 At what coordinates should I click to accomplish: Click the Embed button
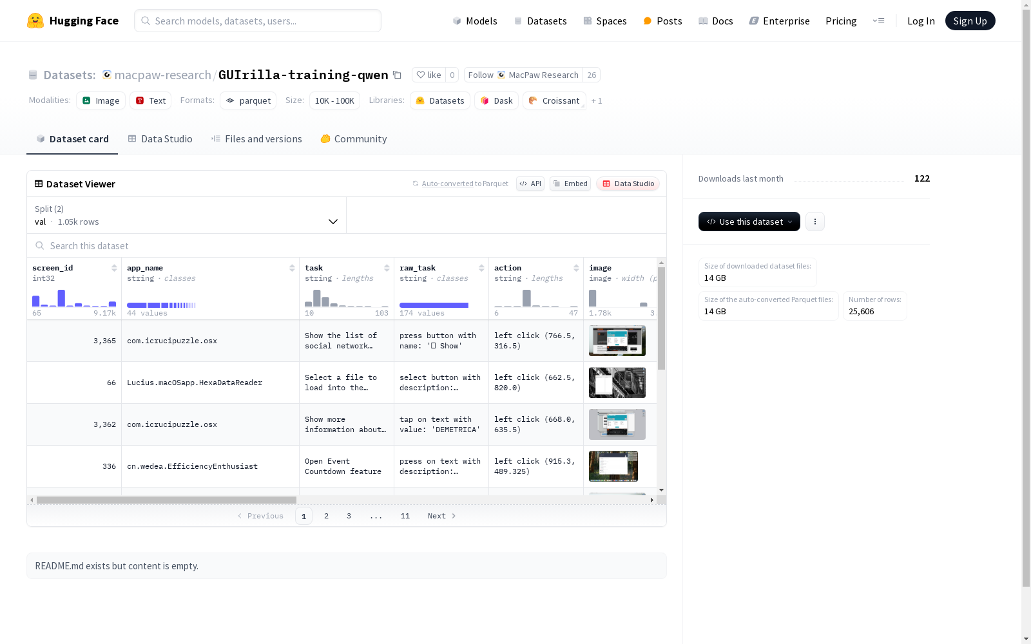pyautogui.click(x=570, y=184)
